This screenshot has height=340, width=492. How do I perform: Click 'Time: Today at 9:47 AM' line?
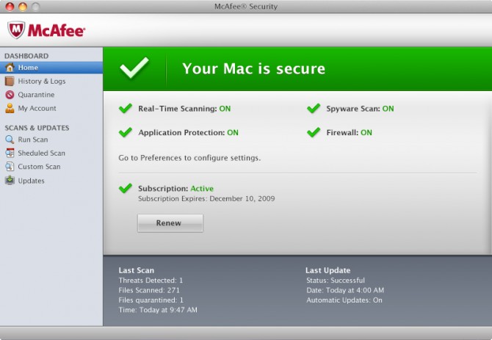(158, 310)
